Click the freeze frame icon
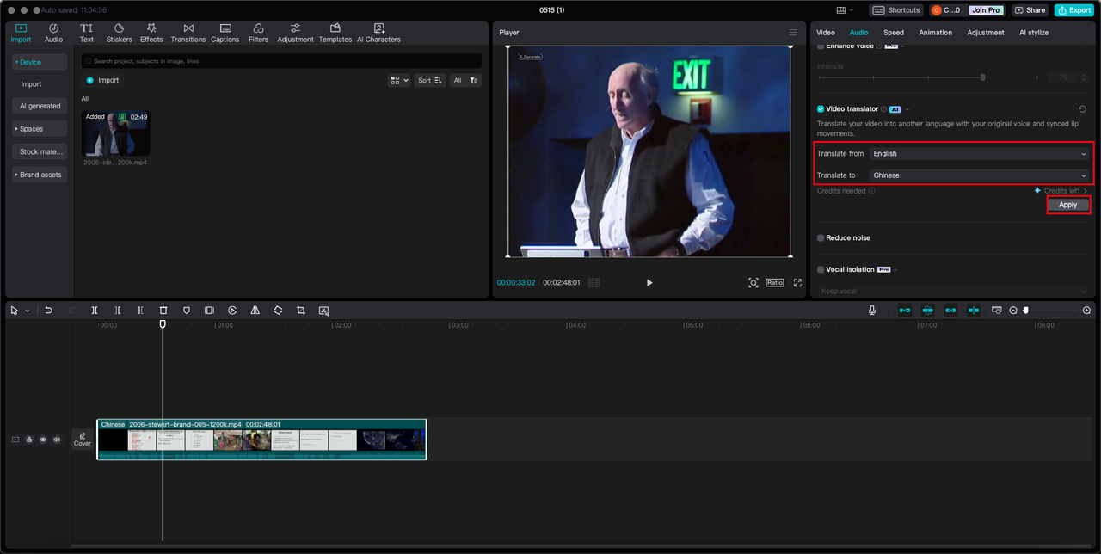The width and height of the screenshot is (1101, 554). pyautogui.click(x=209, y=311)
